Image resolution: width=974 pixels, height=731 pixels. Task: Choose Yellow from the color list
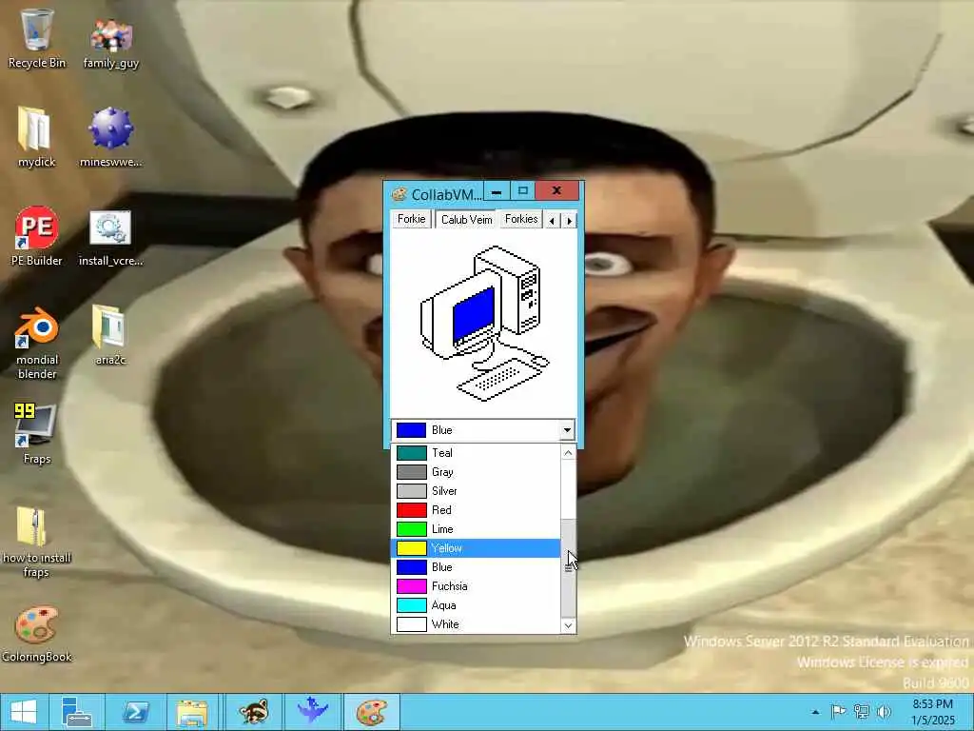(x=476, y=548)
